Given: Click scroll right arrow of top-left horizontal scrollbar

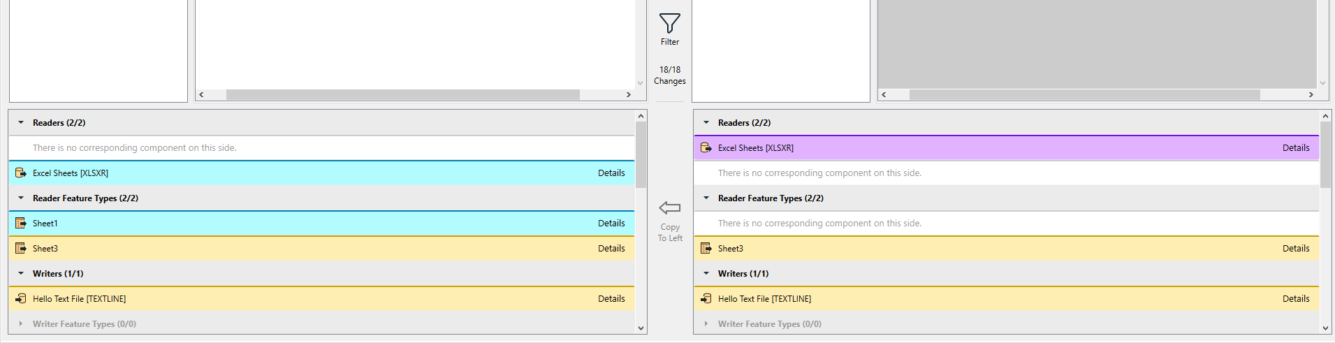Looking at the screenshot, I should coord(628,94).
